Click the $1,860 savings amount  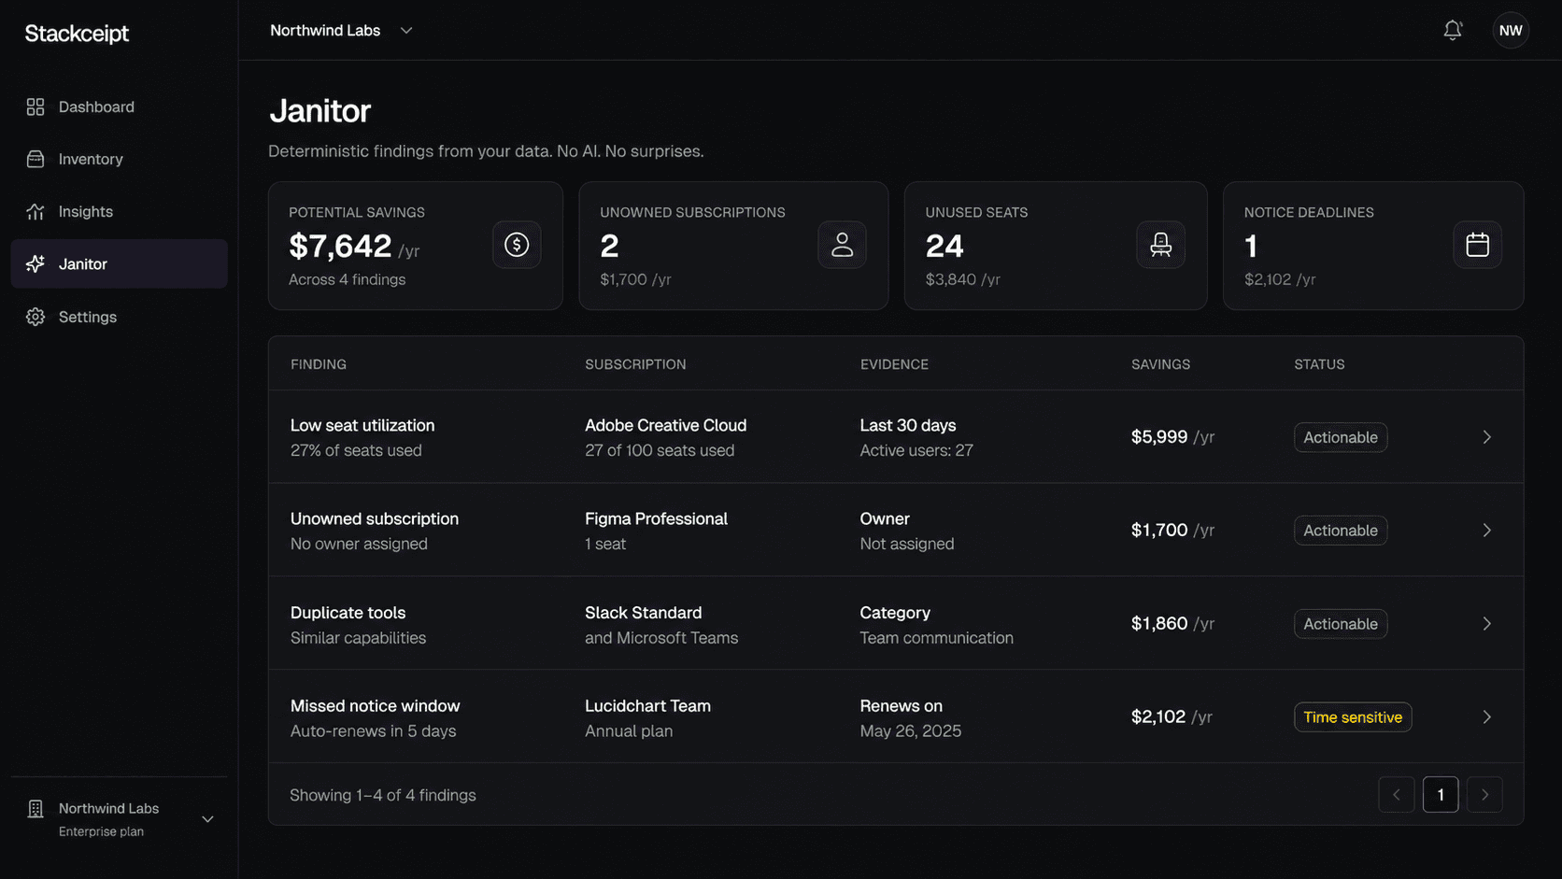click(x=1159, y=623)
